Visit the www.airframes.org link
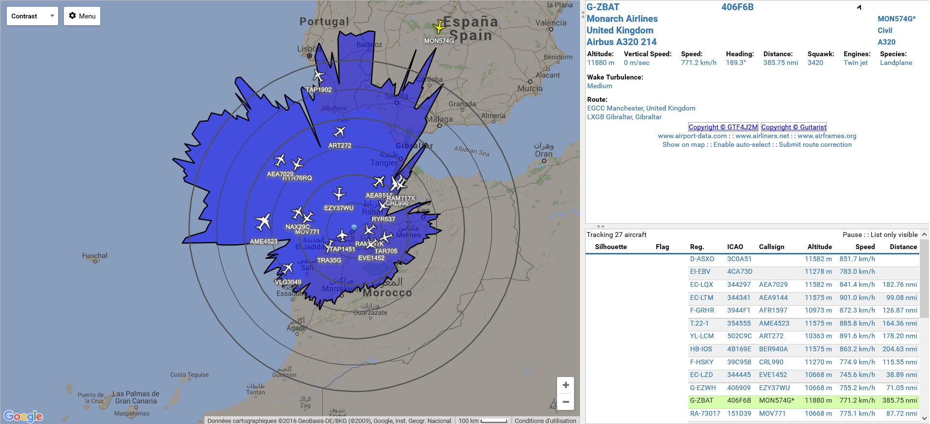The image size is (930, 424). [827, 136]
